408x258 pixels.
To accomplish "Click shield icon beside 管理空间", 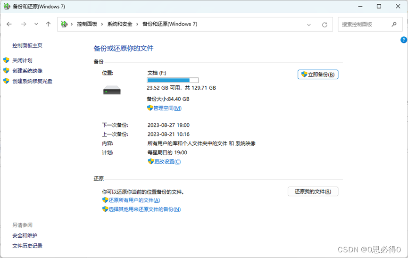I will coord(150,108).
